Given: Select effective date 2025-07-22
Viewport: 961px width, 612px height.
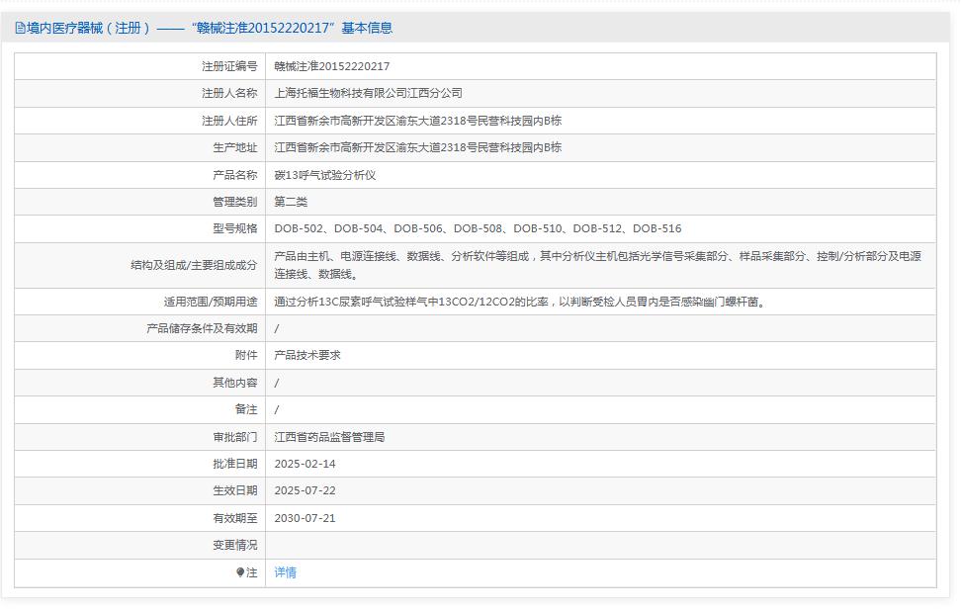Looking at the screenshot, I should pyautogui.click(x=305, y=490).
